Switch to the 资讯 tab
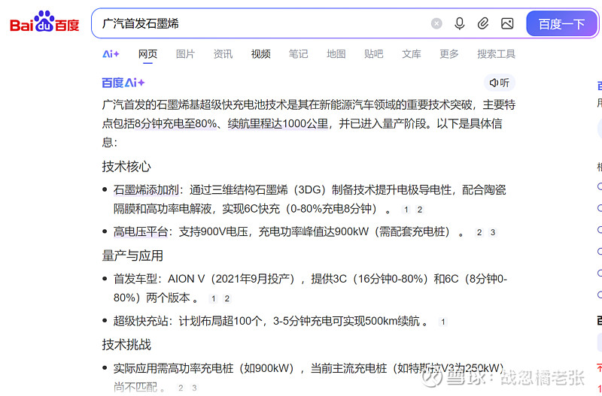The height and width of the screenshot is (396, 602). click(223, 54)
